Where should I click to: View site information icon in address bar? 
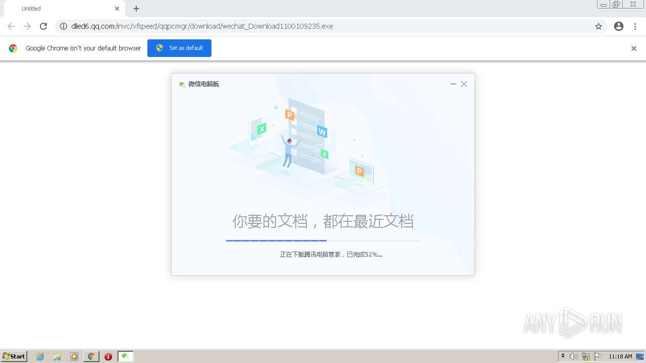pos(64,26)
